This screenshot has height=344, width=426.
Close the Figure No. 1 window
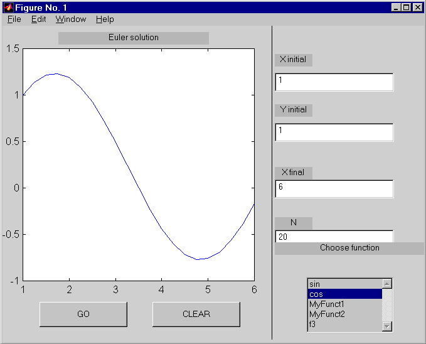click(x=418, y=8)
